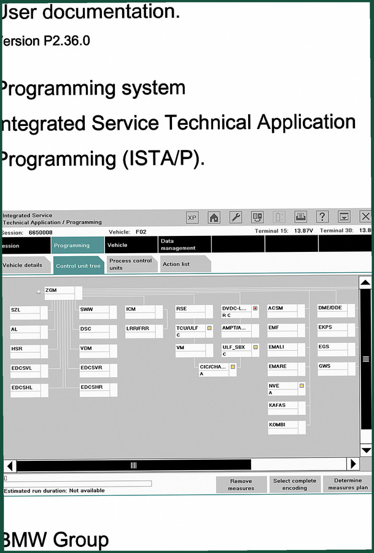Click the minimize-to-tray toolbar icon

tap(344, 216)
